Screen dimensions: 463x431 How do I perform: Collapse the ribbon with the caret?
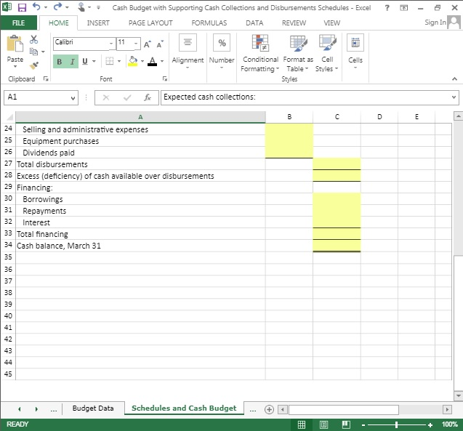(454, 78)
